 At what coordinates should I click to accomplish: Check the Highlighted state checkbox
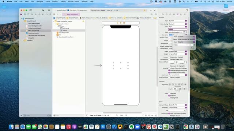[169, 98]
